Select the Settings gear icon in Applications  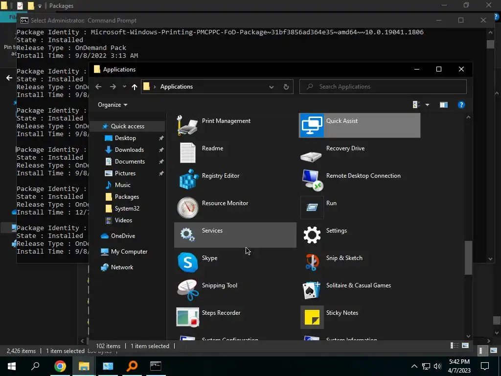pos(312,235)
